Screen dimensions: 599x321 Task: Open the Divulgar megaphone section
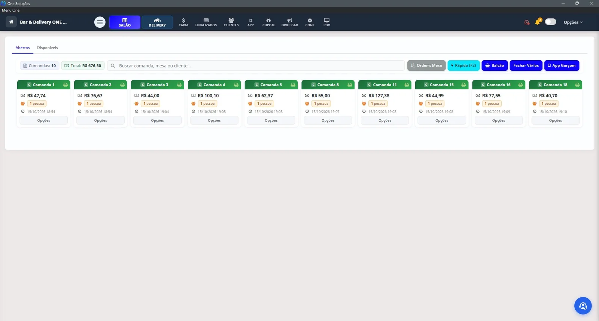pyautogui.click(x=290, y=22)
